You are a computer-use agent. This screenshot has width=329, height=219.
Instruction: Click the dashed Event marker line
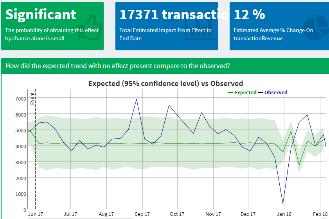[36, 149]
